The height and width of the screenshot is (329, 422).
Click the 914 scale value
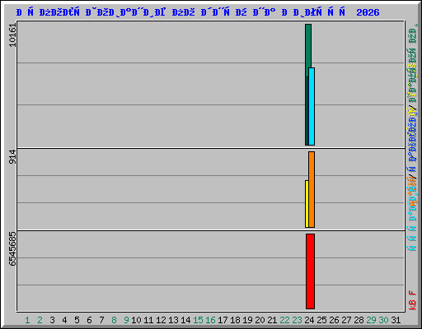pos(12,156)
